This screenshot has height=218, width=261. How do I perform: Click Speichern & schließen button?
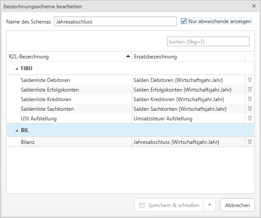169,205
